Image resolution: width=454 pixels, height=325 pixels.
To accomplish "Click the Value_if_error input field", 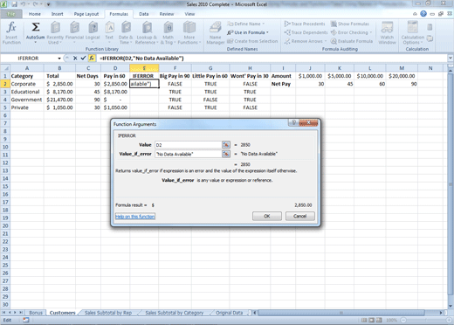I will (189, 154).
